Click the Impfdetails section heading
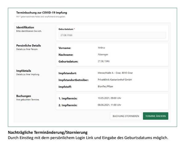Image resolution: width=185 pixels, height=145 pixels. 24,70
